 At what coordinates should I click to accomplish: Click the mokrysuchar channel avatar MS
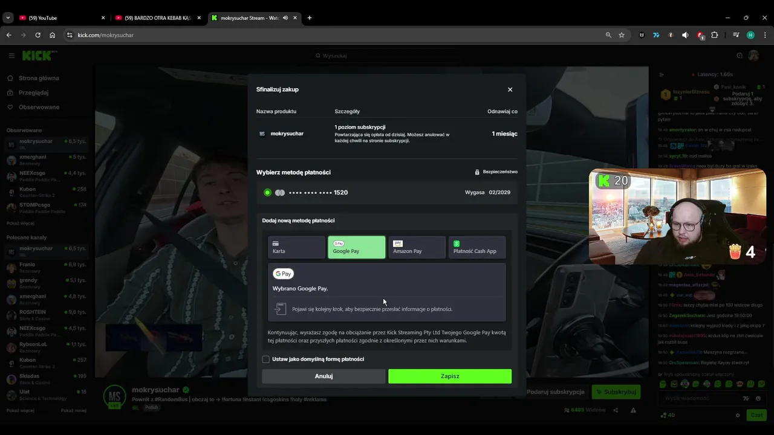pos(114,396)
